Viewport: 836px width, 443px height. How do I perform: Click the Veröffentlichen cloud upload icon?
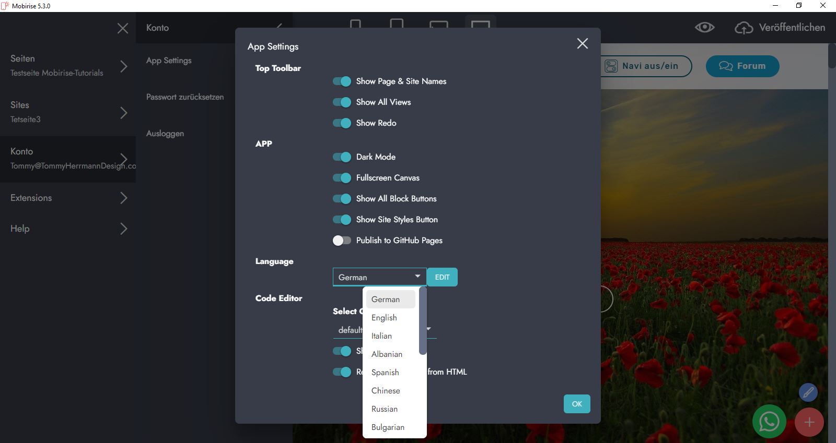[744, 28]
